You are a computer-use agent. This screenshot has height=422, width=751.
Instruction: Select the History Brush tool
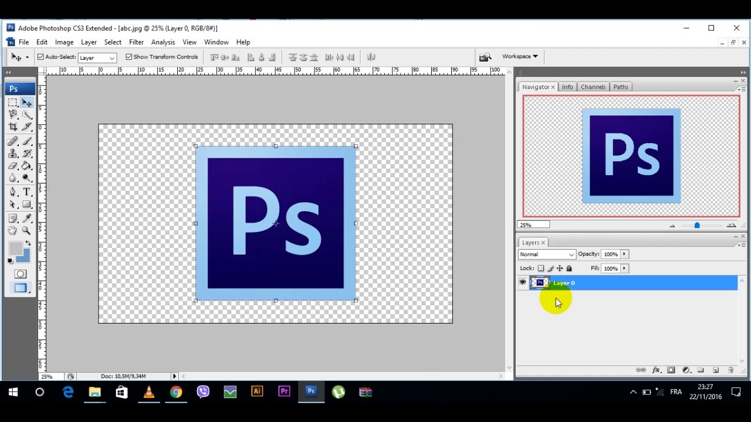coord(27,154)
